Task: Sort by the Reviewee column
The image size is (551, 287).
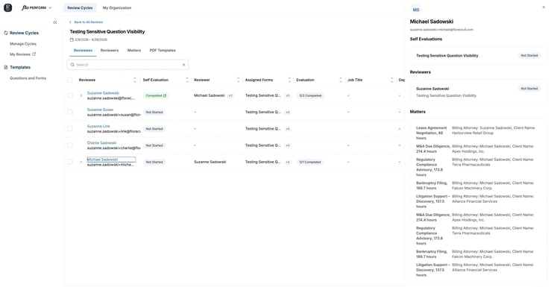Action: 135,80
